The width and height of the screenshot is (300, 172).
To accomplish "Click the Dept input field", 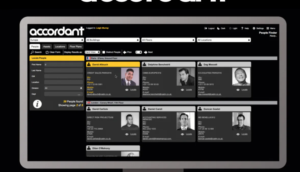I will coord(64,94).
